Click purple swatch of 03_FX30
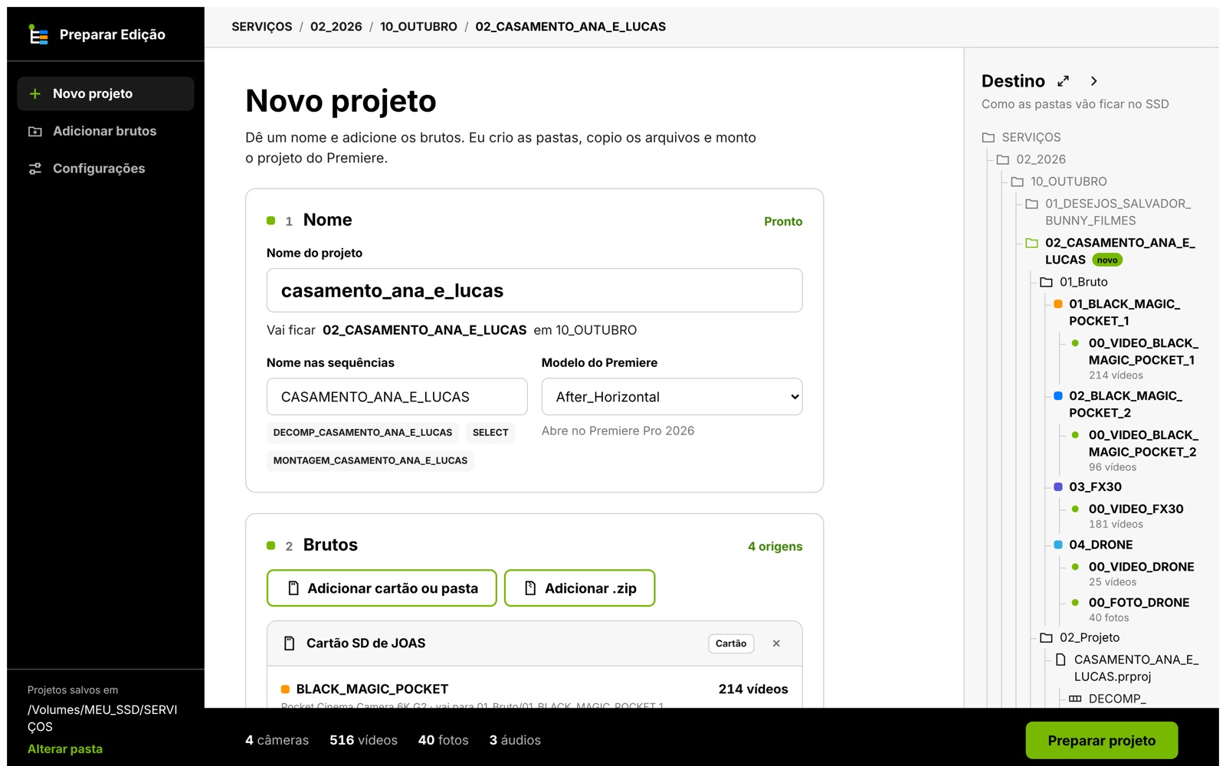Viewport: 1226px width, 766px height. (1058, 487)
